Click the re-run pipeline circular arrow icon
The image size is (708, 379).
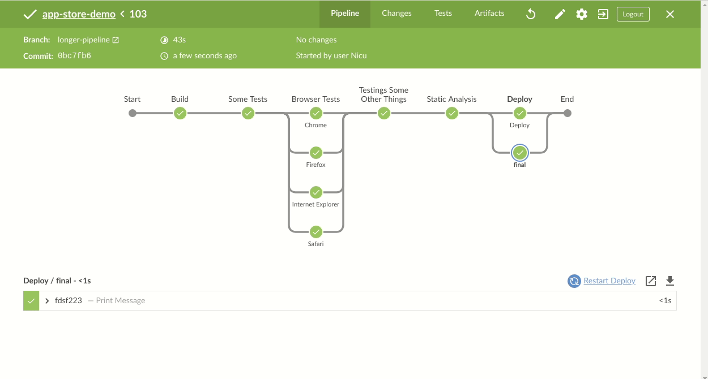tap(531, 14)
